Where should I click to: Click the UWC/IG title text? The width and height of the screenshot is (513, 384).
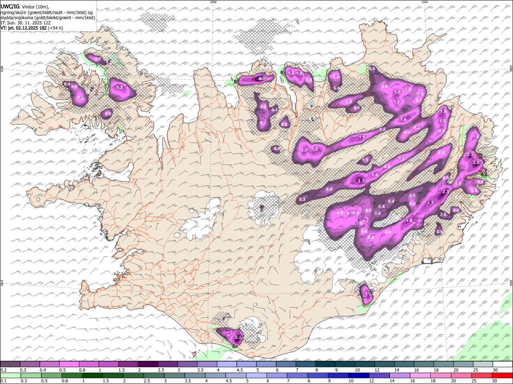10,6
